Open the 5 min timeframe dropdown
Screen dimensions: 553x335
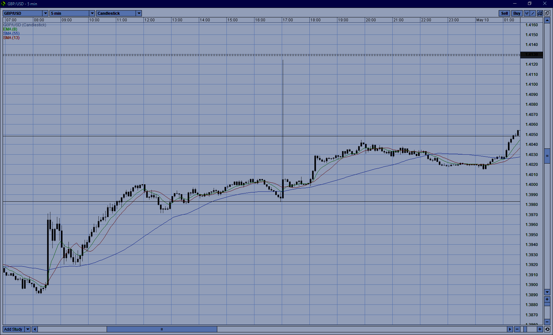(x=92, y=13)
